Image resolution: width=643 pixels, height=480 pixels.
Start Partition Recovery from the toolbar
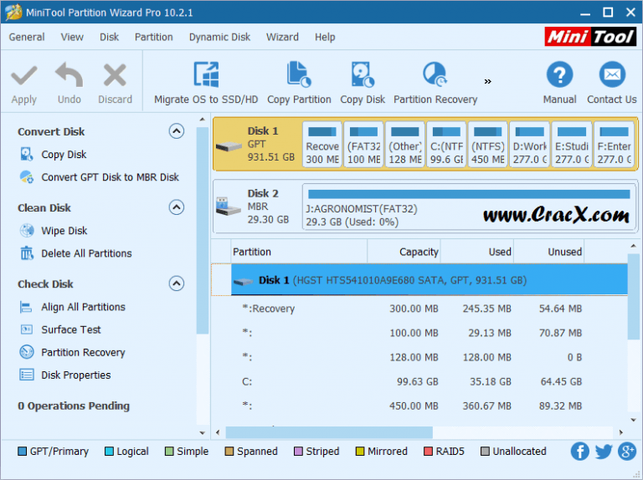tap(435, 76)
